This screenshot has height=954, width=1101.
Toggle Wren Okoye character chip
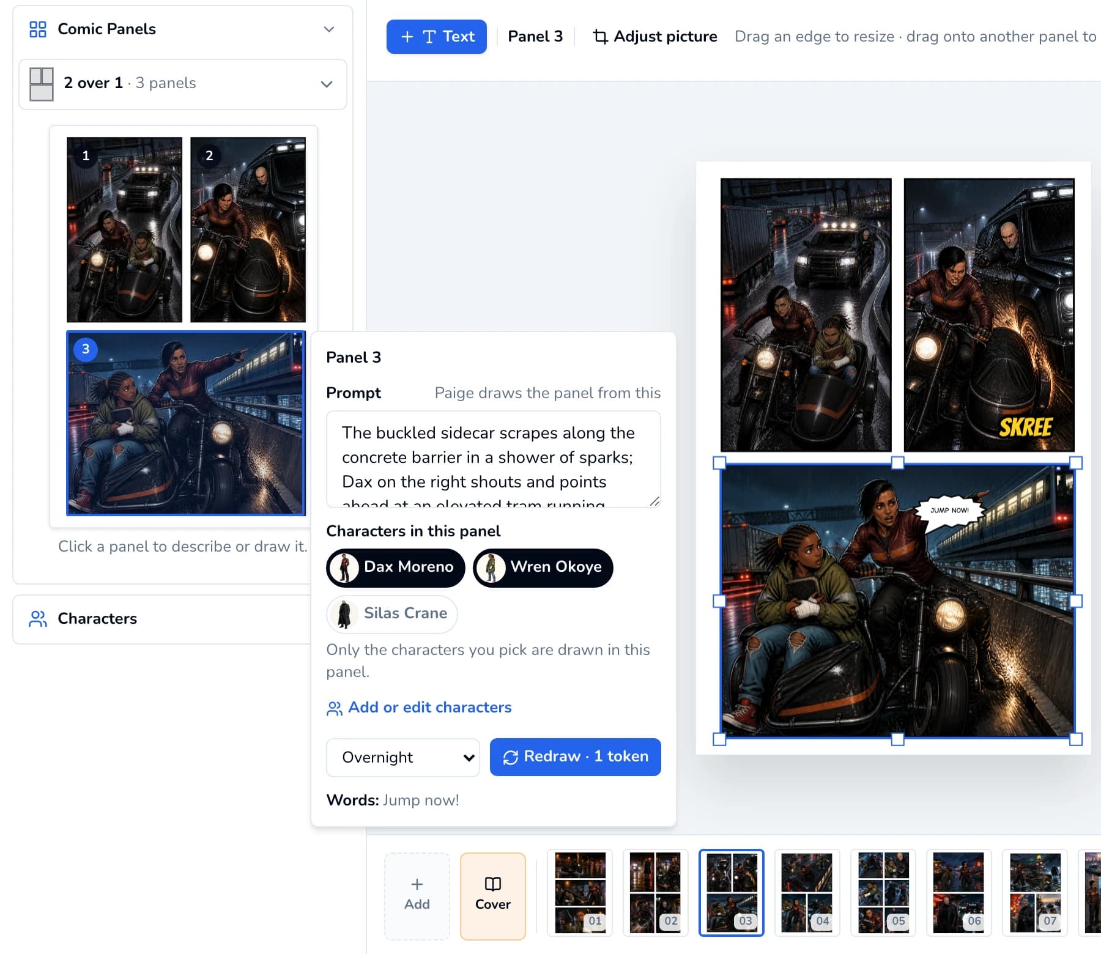[x=543, y=568]
